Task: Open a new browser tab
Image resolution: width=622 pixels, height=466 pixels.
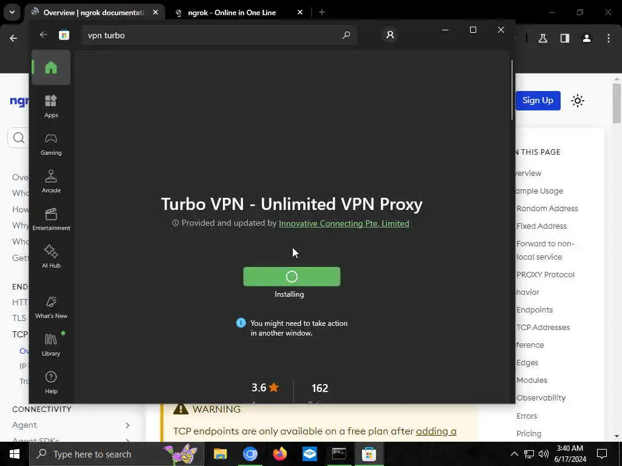Action: pyautogui.click(x=322, y=12)
